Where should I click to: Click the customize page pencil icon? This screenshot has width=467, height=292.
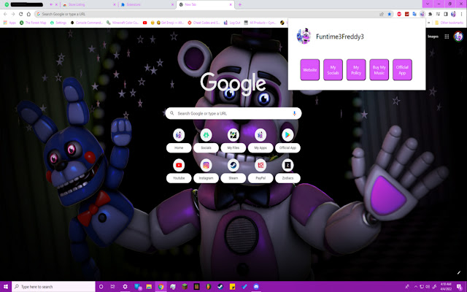click(459, 272)
